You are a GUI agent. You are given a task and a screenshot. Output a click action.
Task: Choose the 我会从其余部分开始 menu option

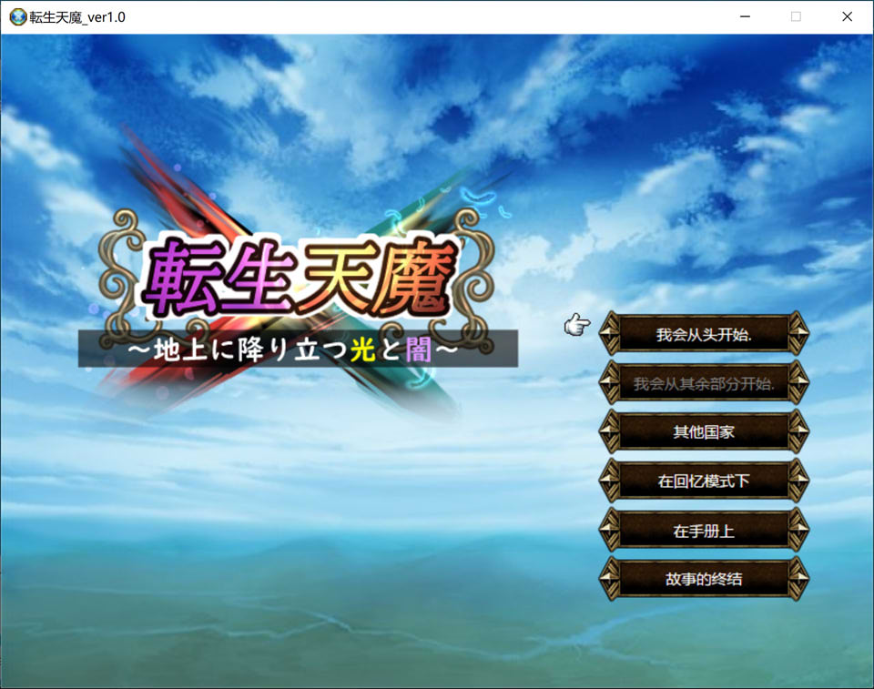[x=704, y=382]
